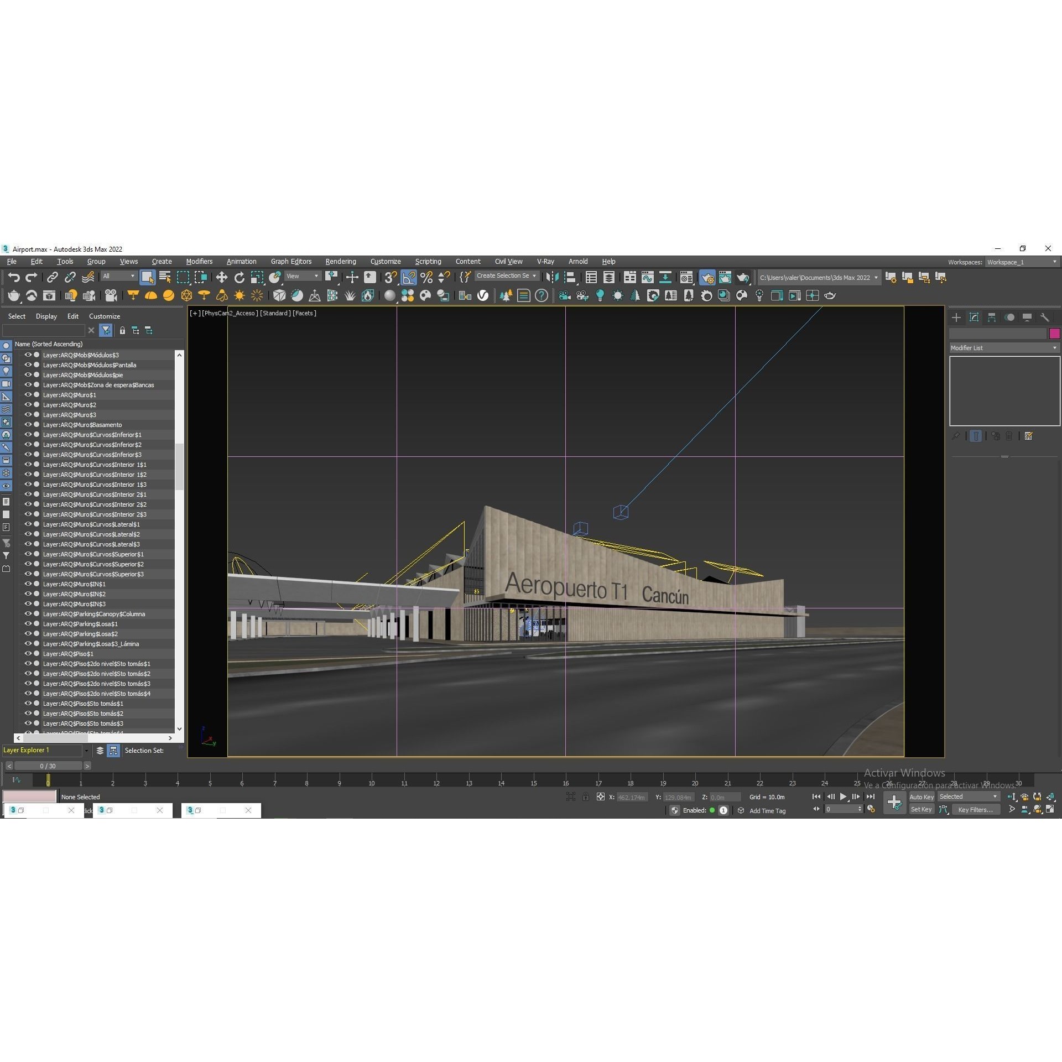Image resolution: width=1062 pixels, height=1062 pixels.
Task: Open the selection filter All dropdown
Action: pyautogui.click(x=119, y=276)
